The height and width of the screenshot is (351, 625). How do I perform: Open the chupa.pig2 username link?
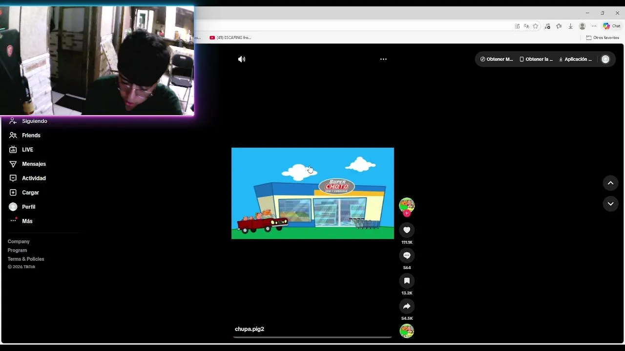point(250,329)
